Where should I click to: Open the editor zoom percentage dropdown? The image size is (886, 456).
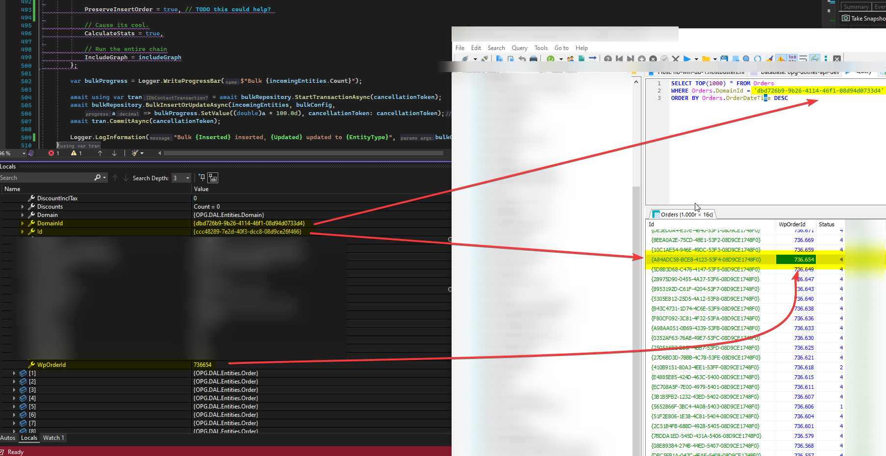pyautogui.click(x=24, y=153)
